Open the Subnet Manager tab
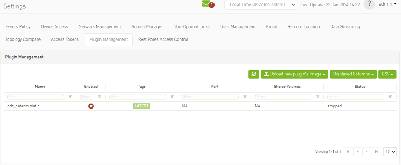 tap(147, 26)
